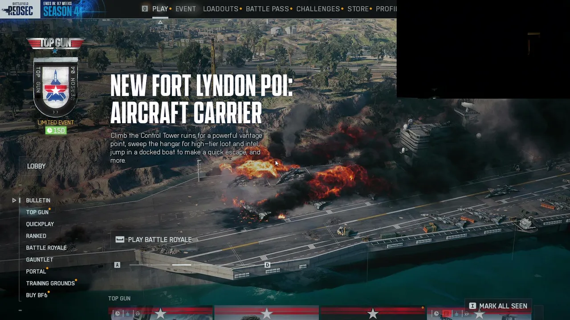The width and height of the screenshot is (570, 320).
Task: Select the first bulletin slide indicator
Action: 139,265
